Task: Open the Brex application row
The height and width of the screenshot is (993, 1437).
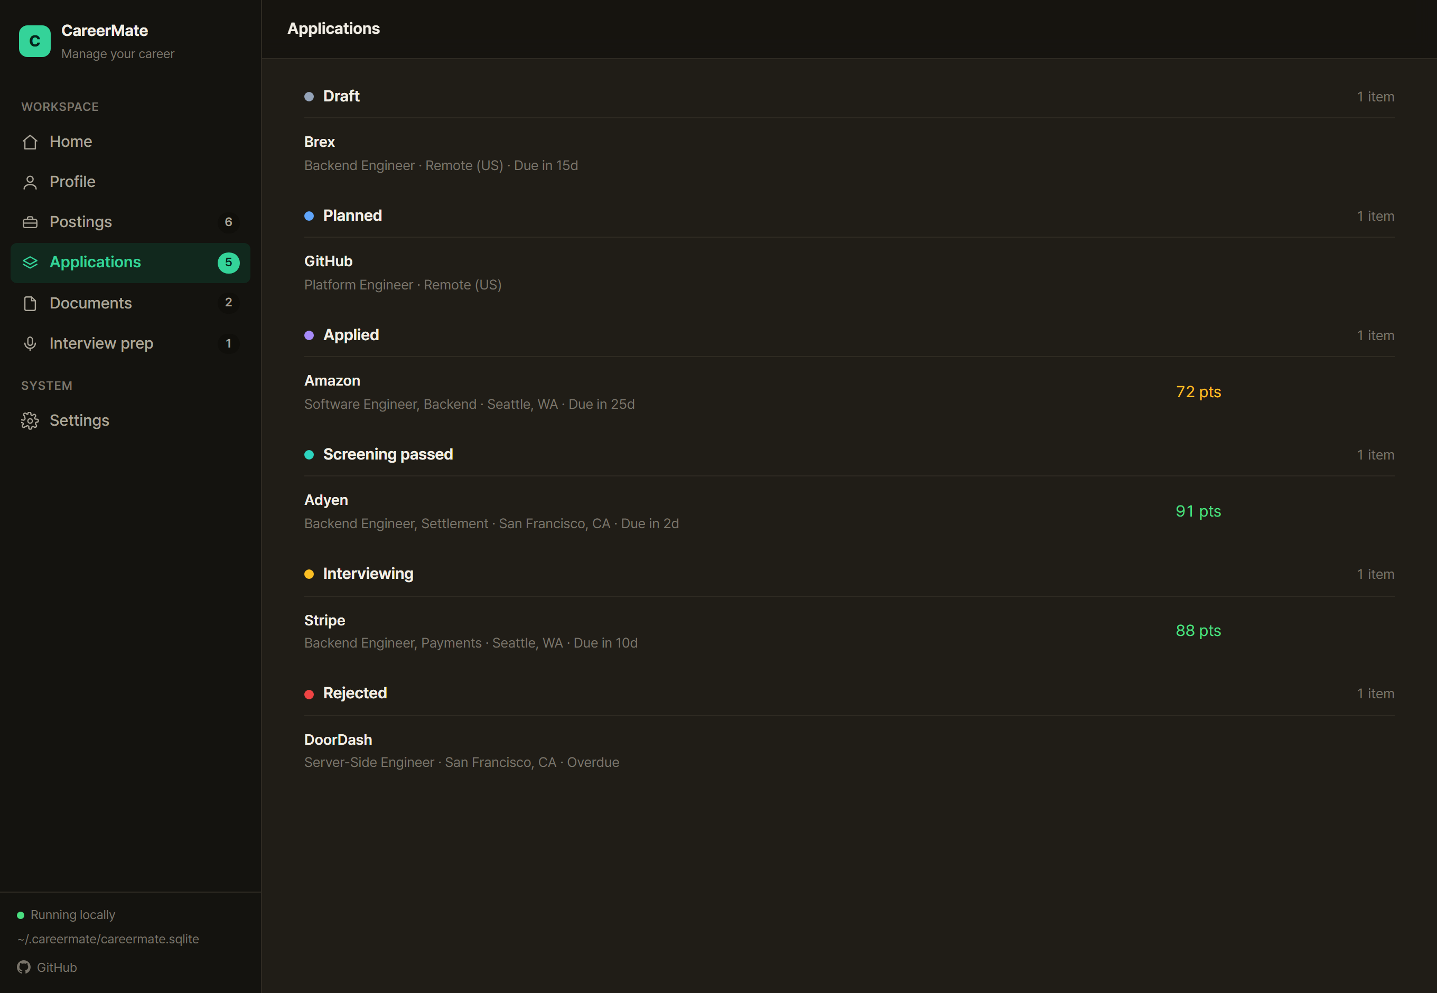Action: pyautogui.click(x=849, y=154)
